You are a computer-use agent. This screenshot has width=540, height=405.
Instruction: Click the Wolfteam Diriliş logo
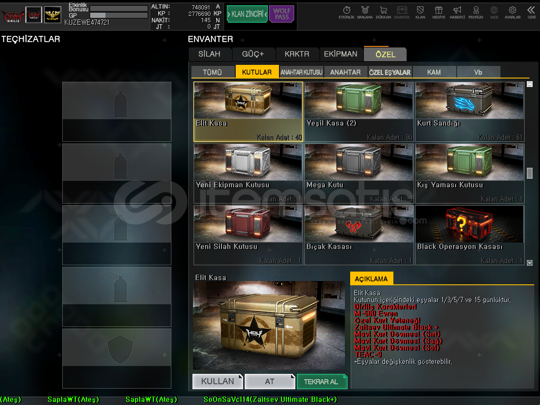click(13, 15)
